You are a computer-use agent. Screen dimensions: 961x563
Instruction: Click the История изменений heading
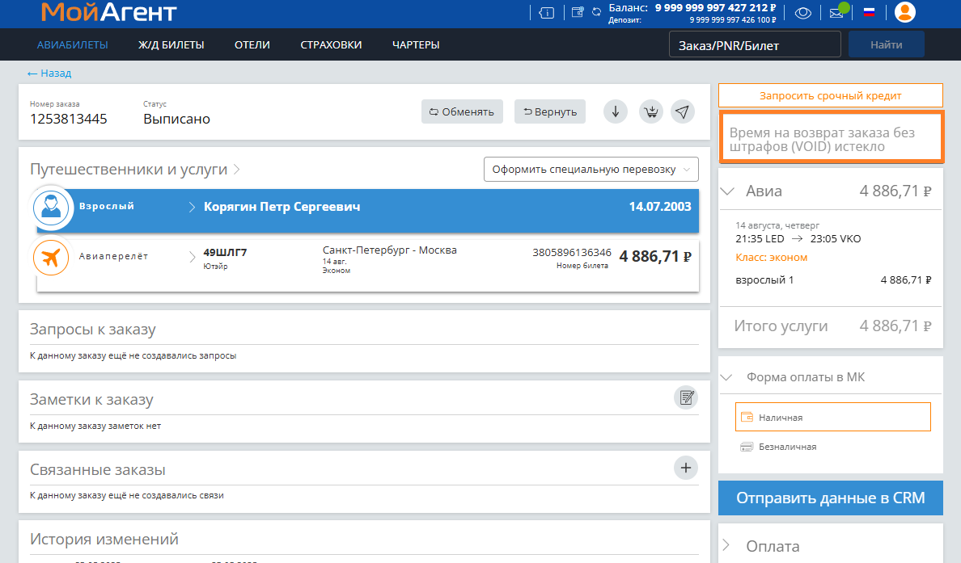pos(104,539)
